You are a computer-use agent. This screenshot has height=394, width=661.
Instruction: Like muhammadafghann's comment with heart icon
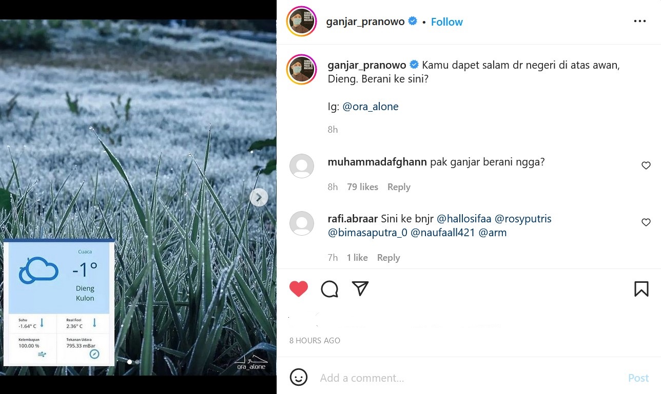click(x=646, y=165)
